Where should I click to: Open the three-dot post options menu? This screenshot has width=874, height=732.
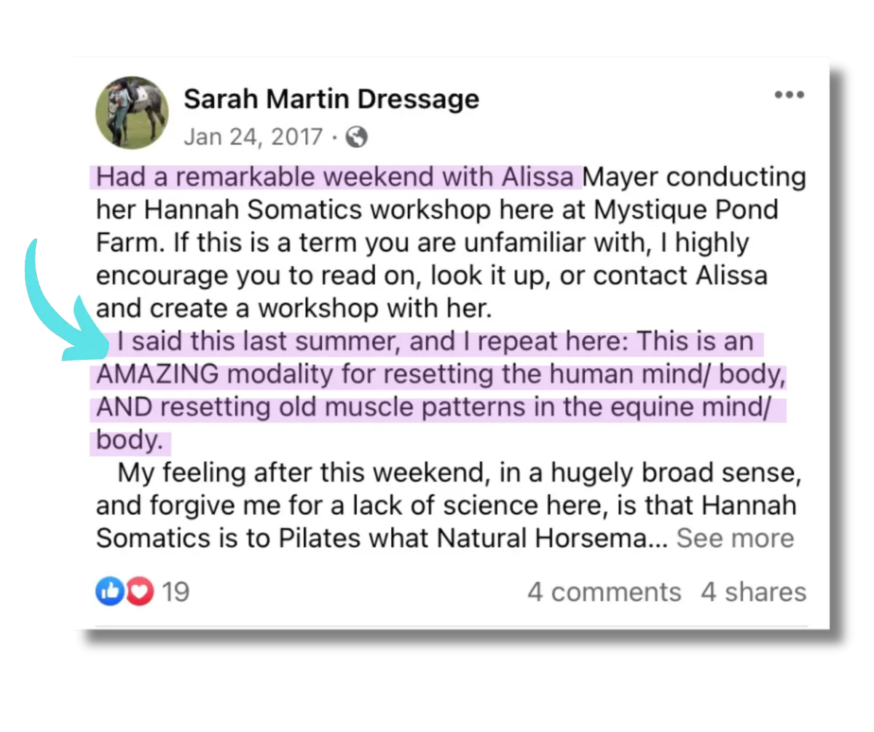(789, 95)
